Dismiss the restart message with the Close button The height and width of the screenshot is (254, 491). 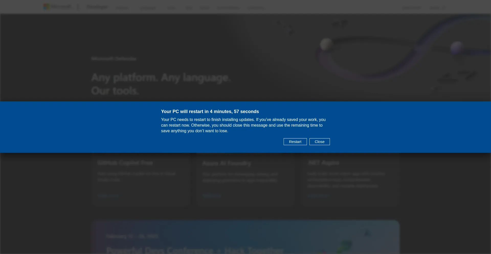319,142
